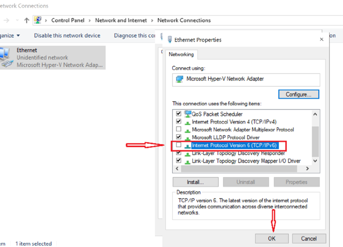This screenshot has width=343, height=247.
Task: Expand chevron before Control Panel breadcrumb
Action: [x=46, y=20]
